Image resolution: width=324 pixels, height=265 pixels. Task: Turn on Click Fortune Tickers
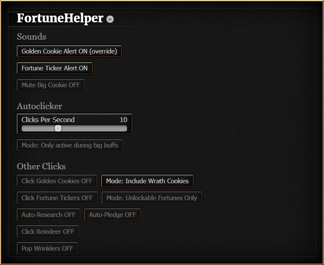coord(57,198)
